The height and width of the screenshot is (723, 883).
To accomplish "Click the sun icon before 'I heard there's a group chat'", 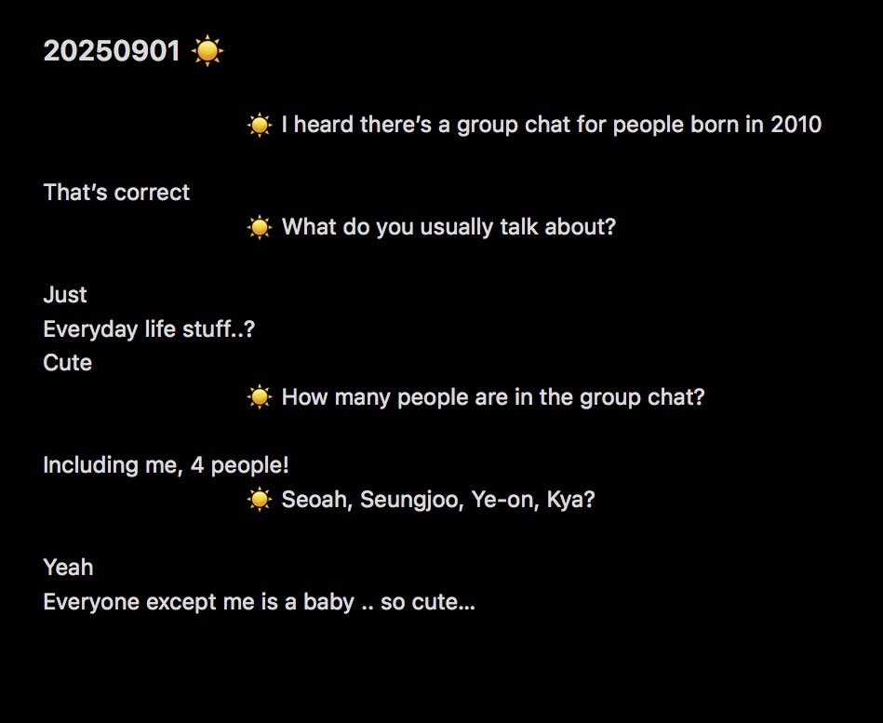I will (259, 125).
